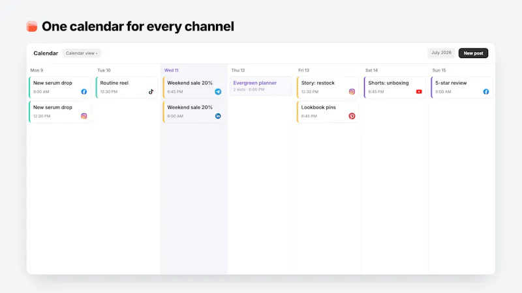Select the Sun 15 day header
The width and height of the screenshot is (522, 293).
tap(438, 70)
